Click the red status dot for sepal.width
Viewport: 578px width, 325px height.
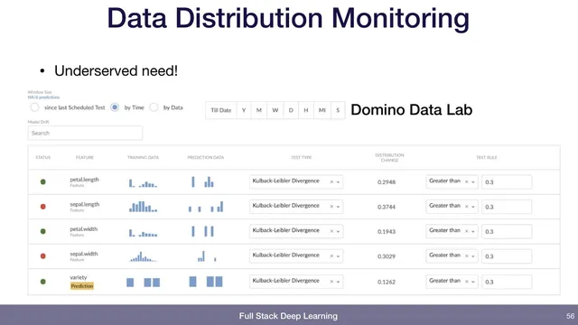tap(43, 256)
